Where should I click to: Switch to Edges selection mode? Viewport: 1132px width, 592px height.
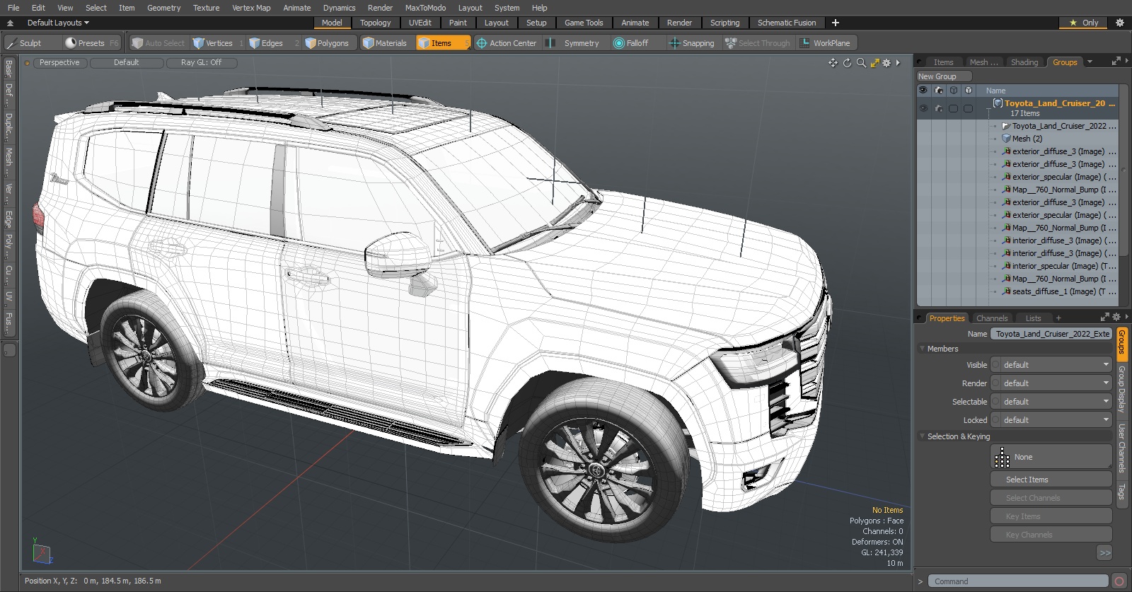coord(273,43)
